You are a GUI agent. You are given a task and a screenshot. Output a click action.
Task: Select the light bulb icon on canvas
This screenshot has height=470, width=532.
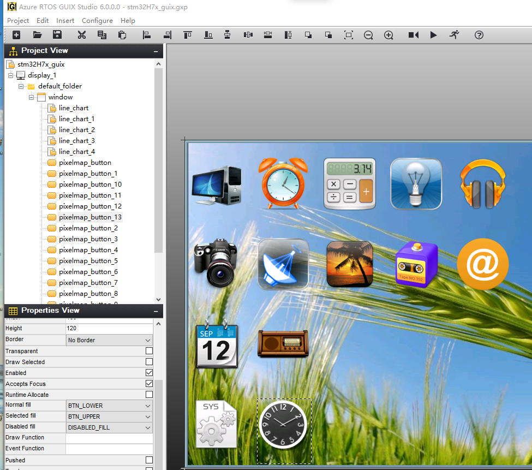(416, 183)
